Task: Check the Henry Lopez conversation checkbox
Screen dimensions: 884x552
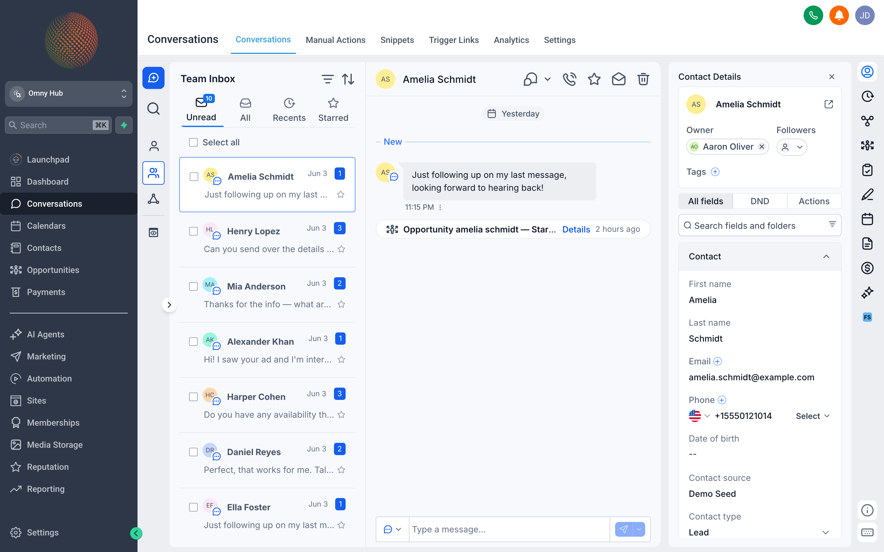Action: click(x=193, y=232)
